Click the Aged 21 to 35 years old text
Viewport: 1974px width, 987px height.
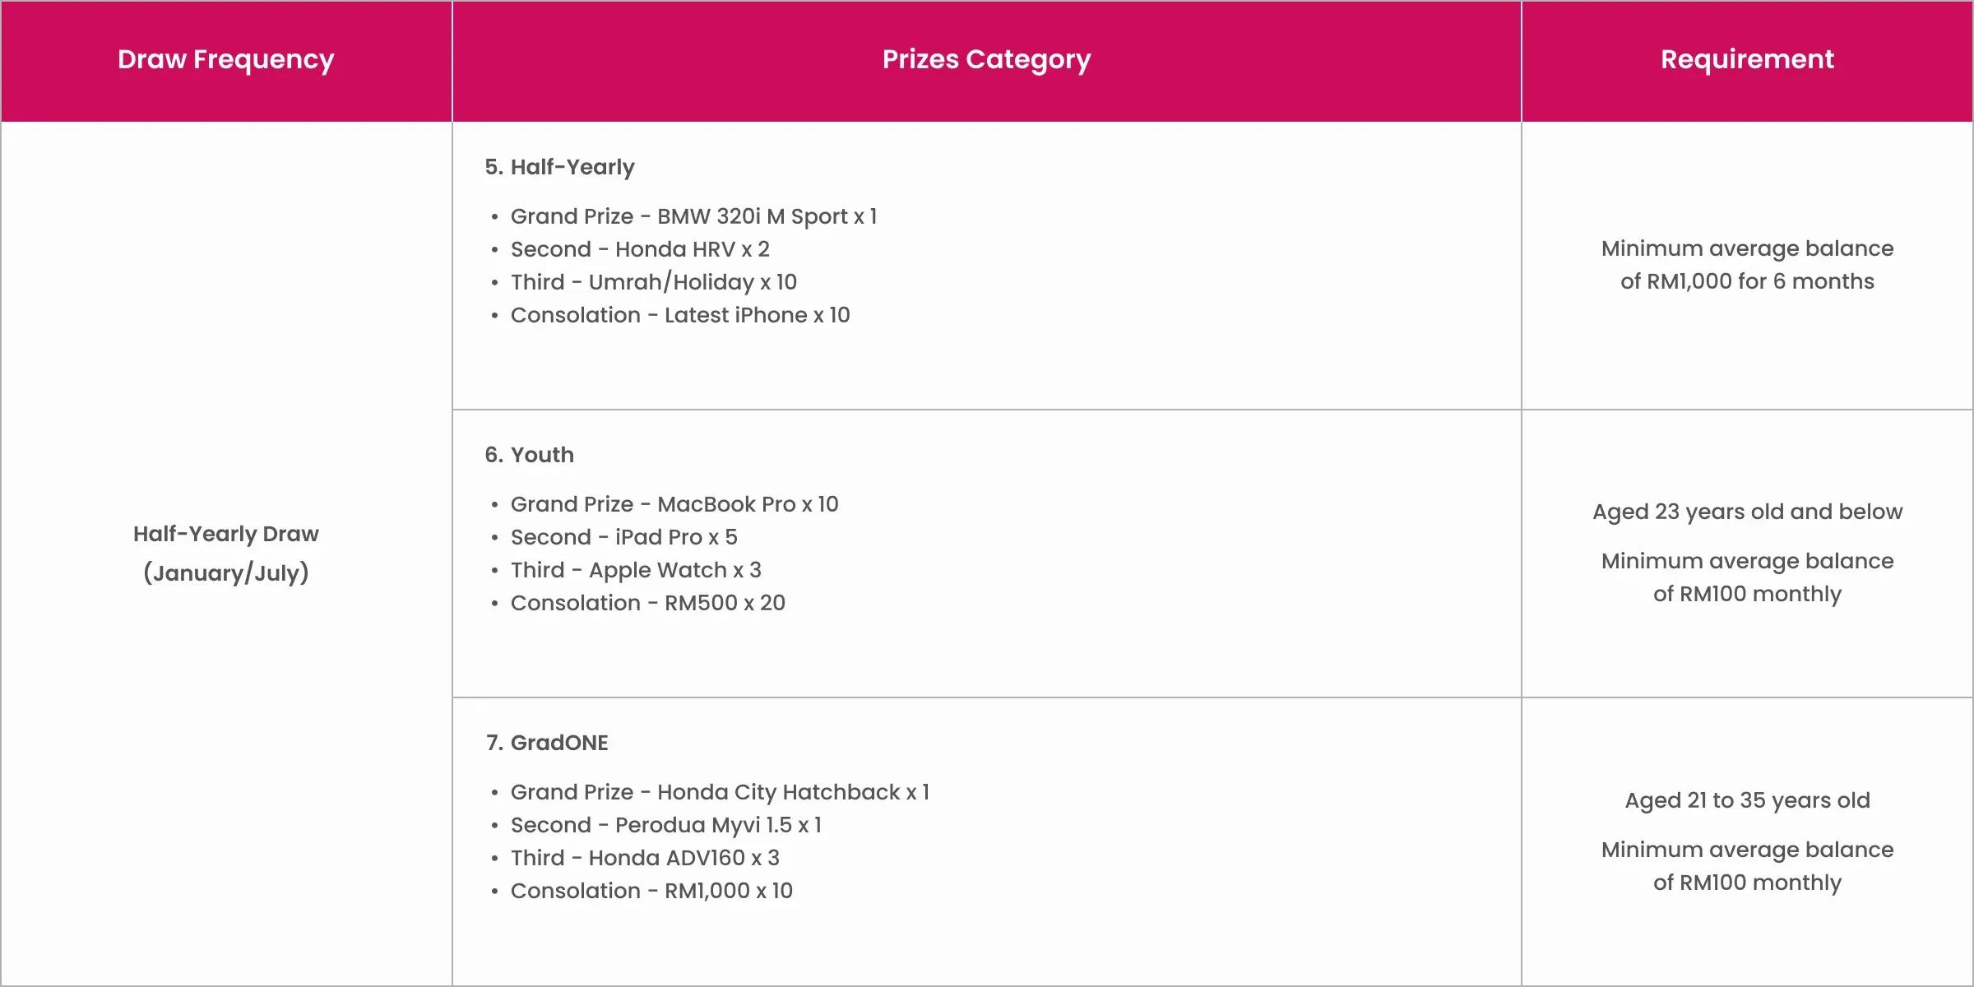(1747, 800)
